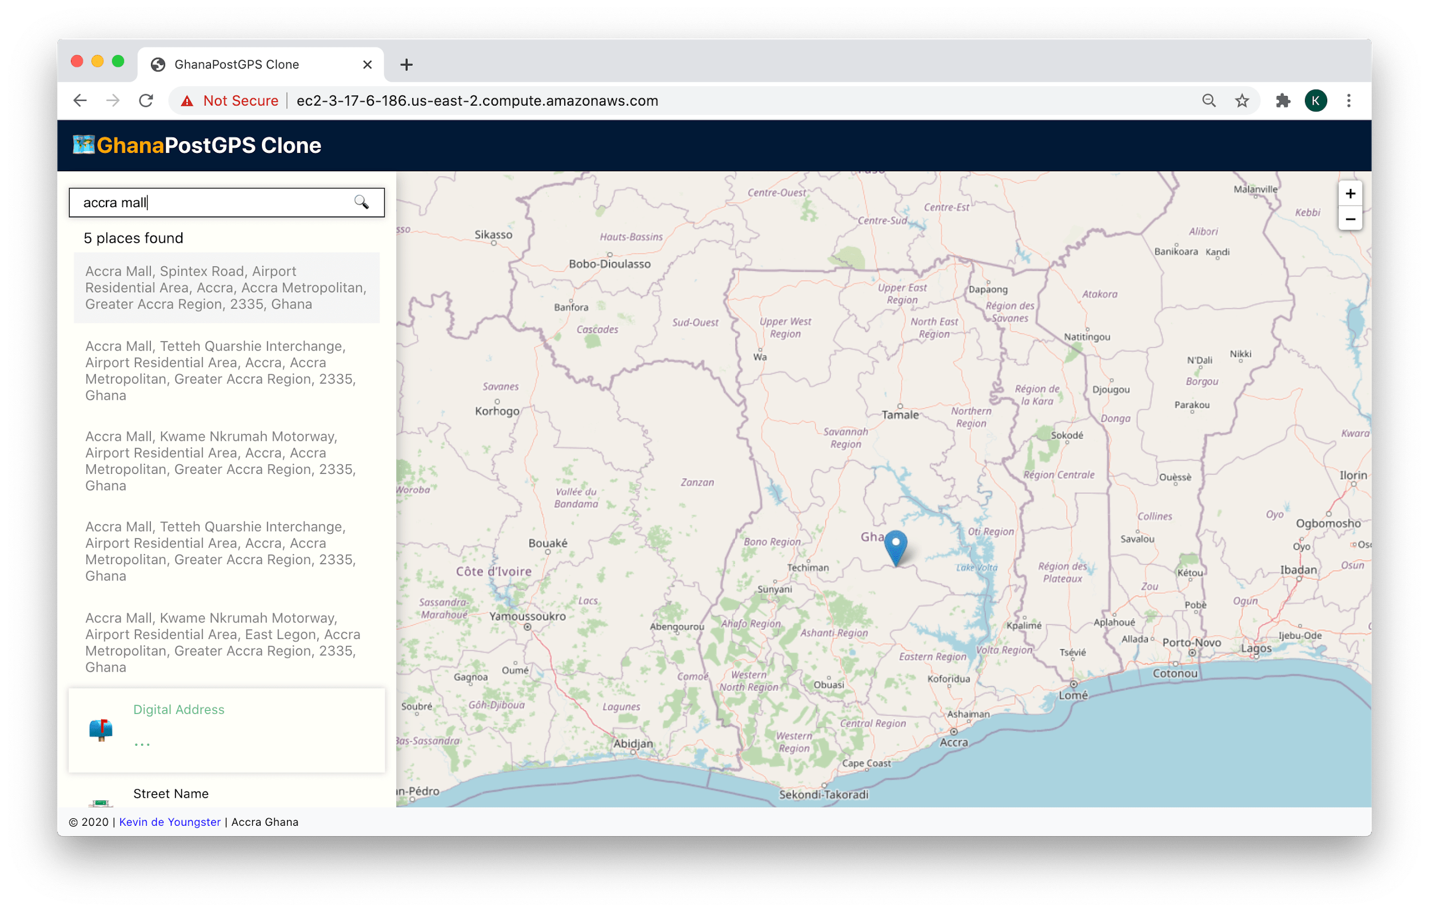
Task: Click the map logo icon in header
Action: coord(83,144)
